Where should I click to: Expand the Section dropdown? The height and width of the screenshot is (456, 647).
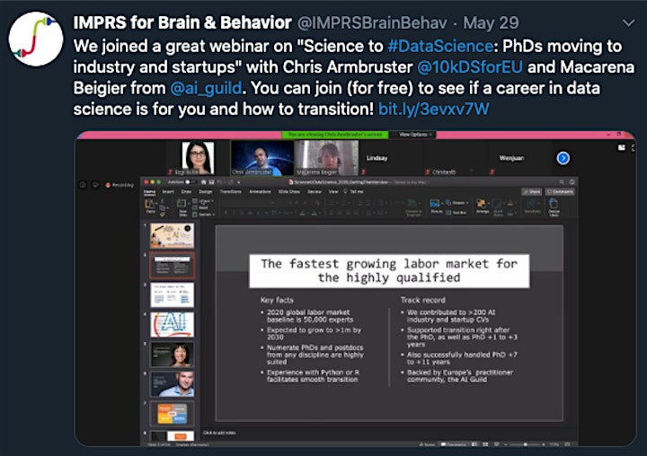pos(203,215)
